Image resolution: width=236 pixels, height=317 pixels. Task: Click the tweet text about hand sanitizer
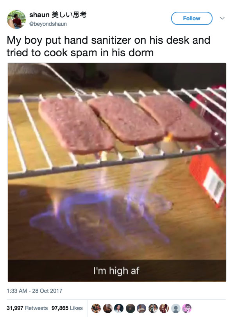coord(109,46)
